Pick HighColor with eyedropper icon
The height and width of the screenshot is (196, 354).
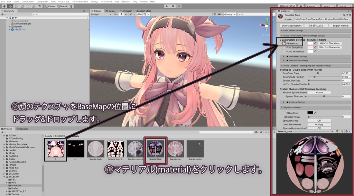click(315, 113)
